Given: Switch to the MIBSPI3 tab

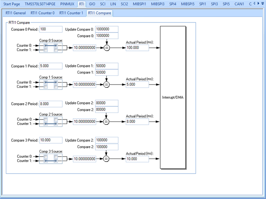Looking at the screenshot, I should click(x=158, y=4).
